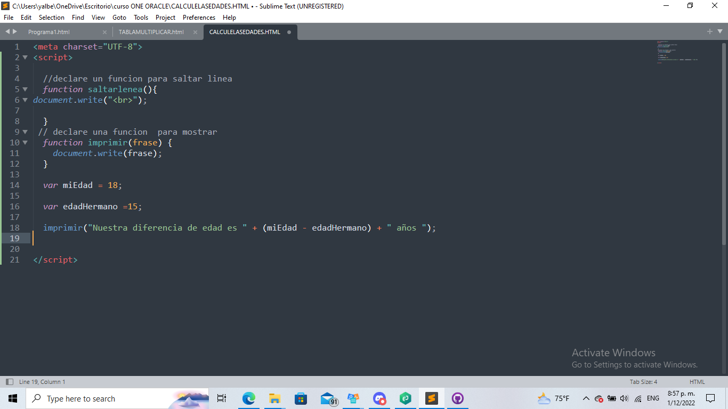Switch the ENG input language indicator
Viewport: 728px width, 409px height.
(653, 398)
